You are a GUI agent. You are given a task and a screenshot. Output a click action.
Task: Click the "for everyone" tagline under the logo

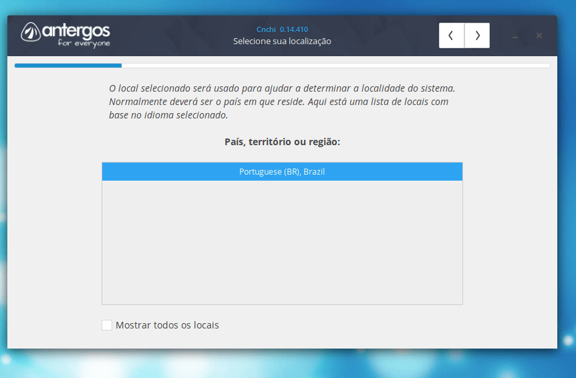84,43
